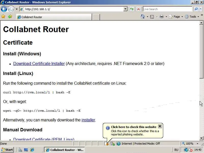Screen dimensions: 204x153
Task: Click 'Internet | Protected Mode: Off' status text
Action: [141, 144]
